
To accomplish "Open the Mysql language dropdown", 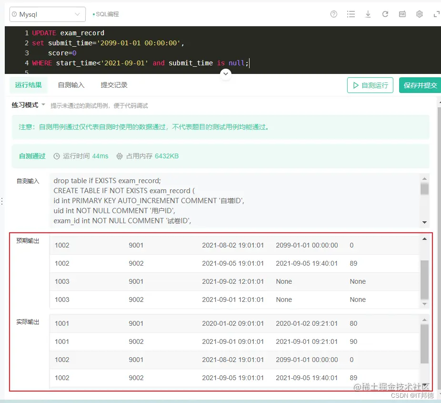I will click(48, 14).
